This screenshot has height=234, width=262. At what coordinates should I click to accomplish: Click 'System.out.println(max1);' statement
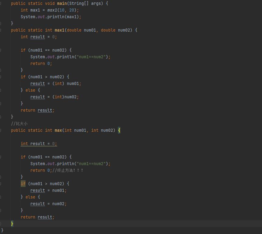pos(51,17)
